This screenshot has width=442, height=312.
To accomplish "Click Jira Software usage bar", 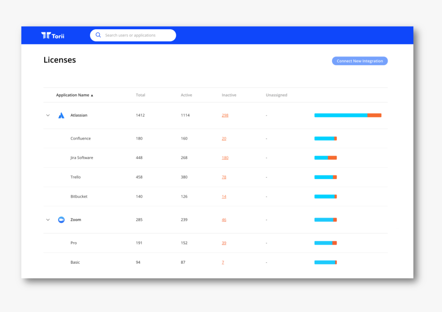I will (325, 158).
